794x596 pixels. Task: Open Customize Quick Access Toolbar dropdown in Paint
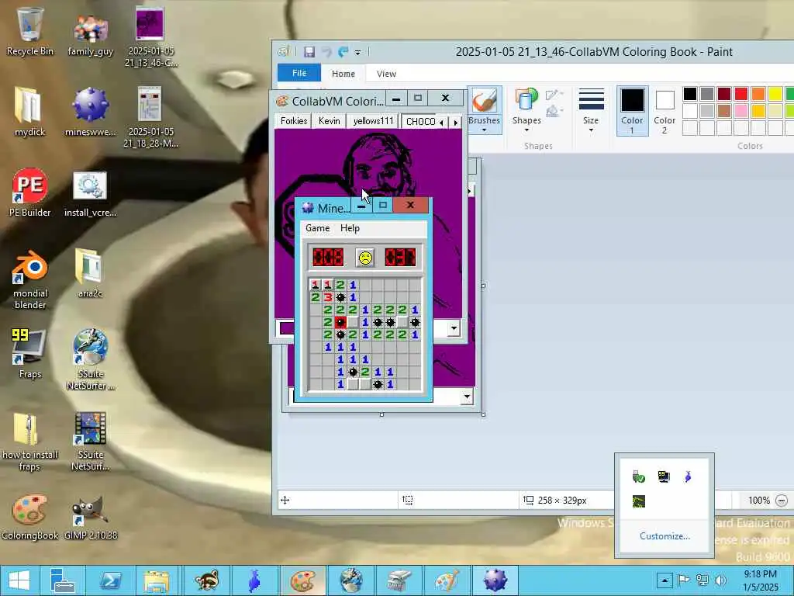pos(357,52)
